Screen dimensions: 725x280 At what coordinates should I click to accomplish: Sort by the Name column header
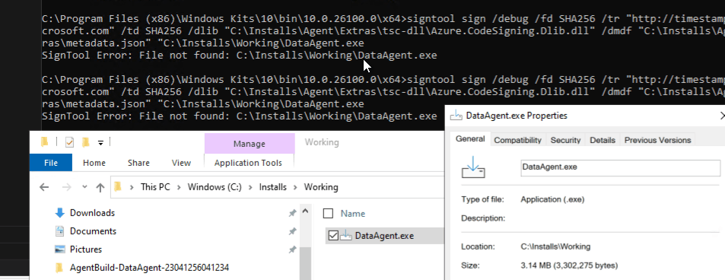353,213
